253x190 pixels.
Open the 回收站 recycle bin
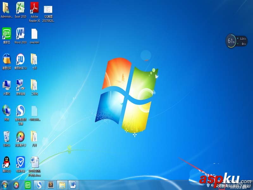click(7, 139)
